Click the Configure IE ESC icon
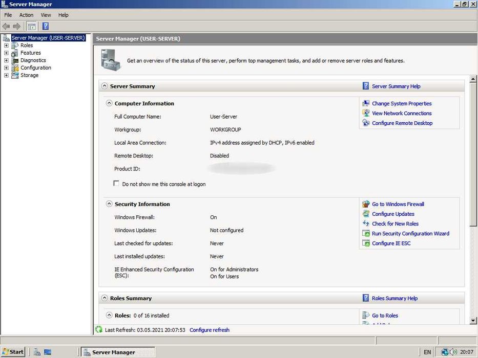 (x=365, y=243)
